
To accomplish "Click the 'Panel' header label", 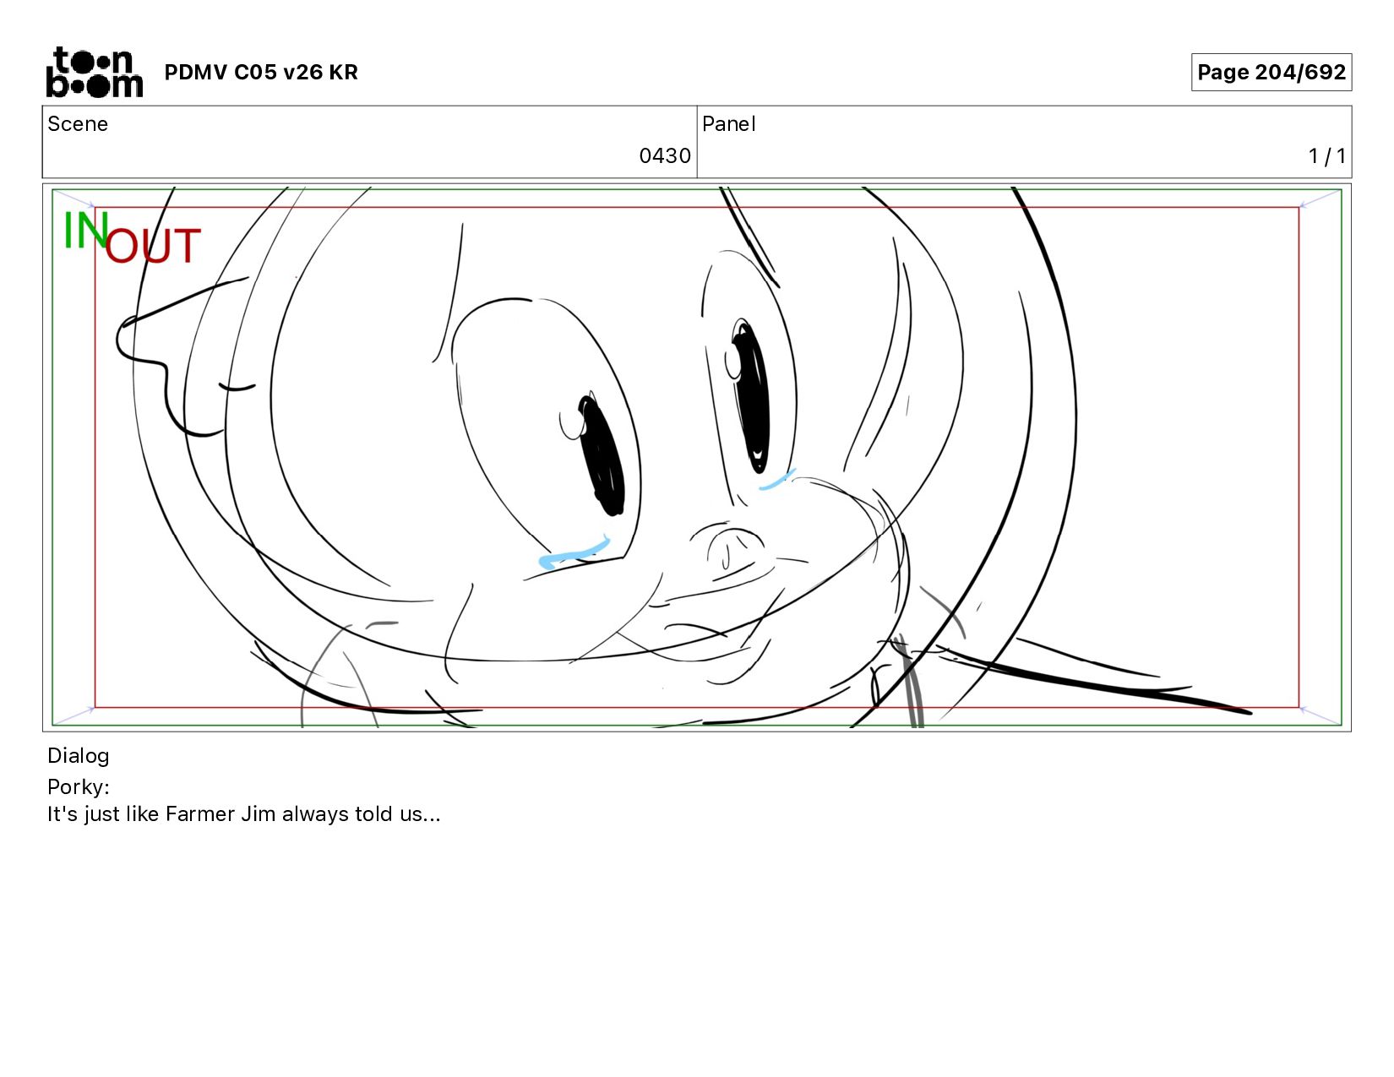I will pos(728,124).
